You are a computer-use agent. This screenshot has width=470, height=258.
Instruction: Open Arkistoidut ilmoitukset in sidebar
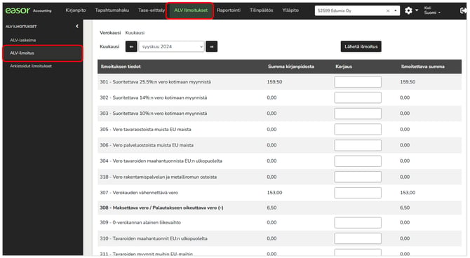point(31,66)
